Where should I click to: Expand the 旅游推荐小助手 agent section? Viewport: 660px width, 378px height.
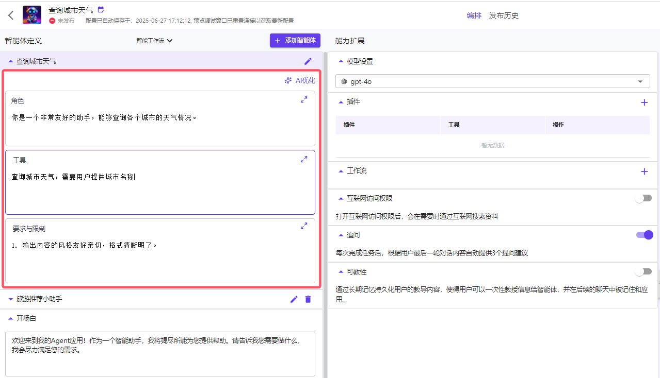11,299
